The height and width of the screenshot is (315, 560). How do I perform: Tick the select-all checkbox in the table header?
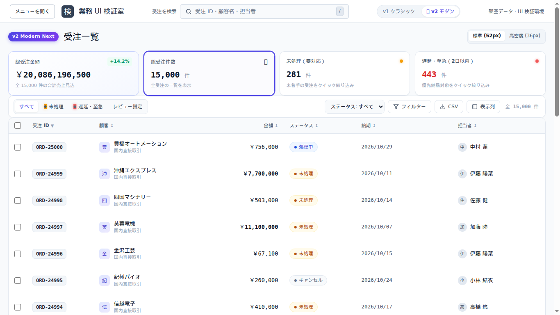coord(18,126)
